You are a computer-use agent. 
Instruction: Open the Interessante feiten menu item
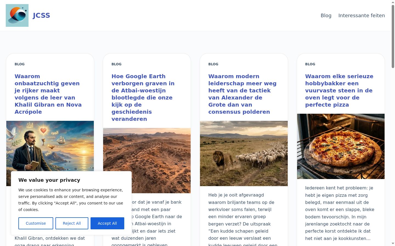point(362,16)
